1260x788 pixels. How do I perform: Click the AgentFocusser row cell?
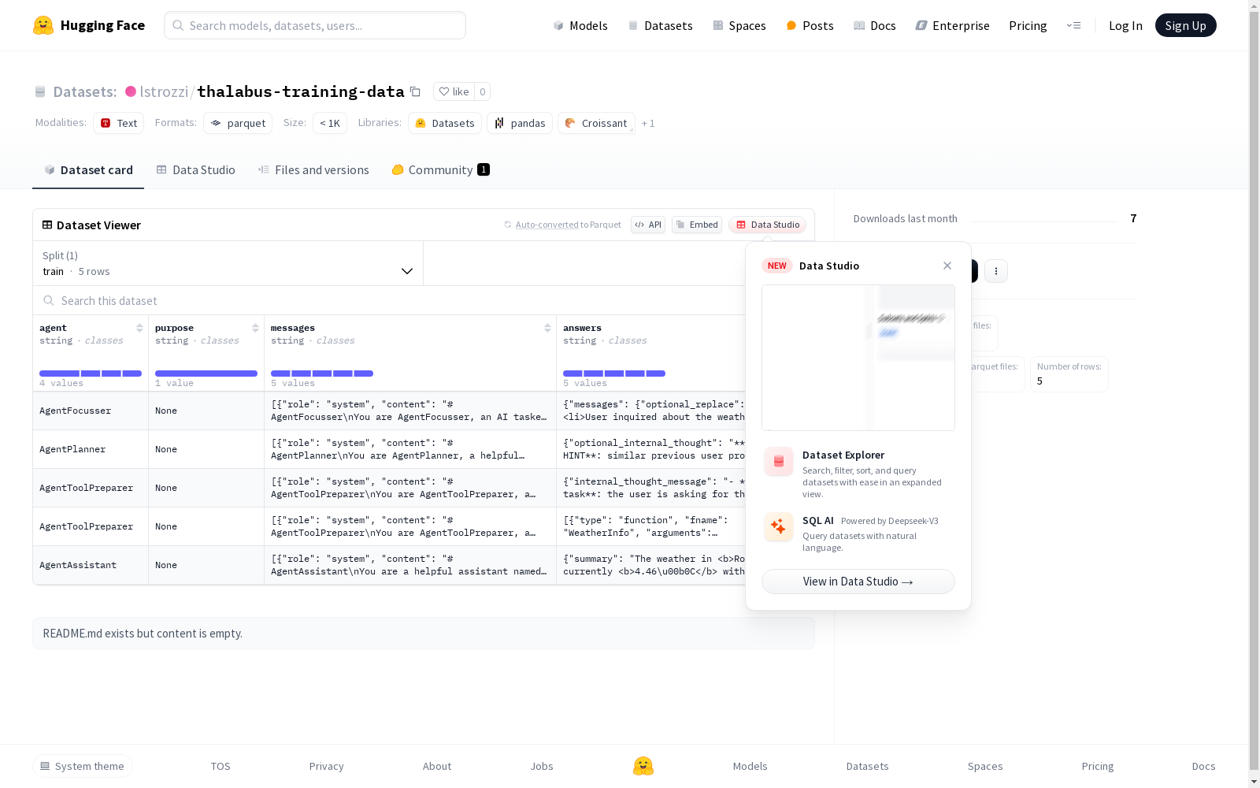(91, 411)
